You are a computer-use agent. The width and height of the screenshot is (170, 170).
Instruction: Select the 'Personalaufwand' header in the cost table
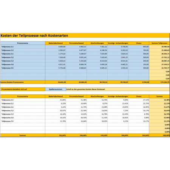coord(76,43)
